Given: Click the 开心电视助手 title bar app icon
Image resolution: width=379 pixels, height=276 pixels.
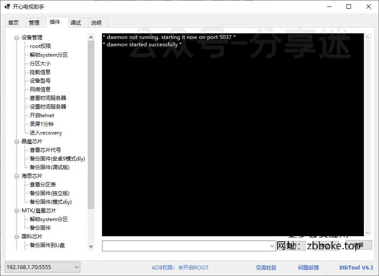Looking at the screenshot, I should (7, 6).
